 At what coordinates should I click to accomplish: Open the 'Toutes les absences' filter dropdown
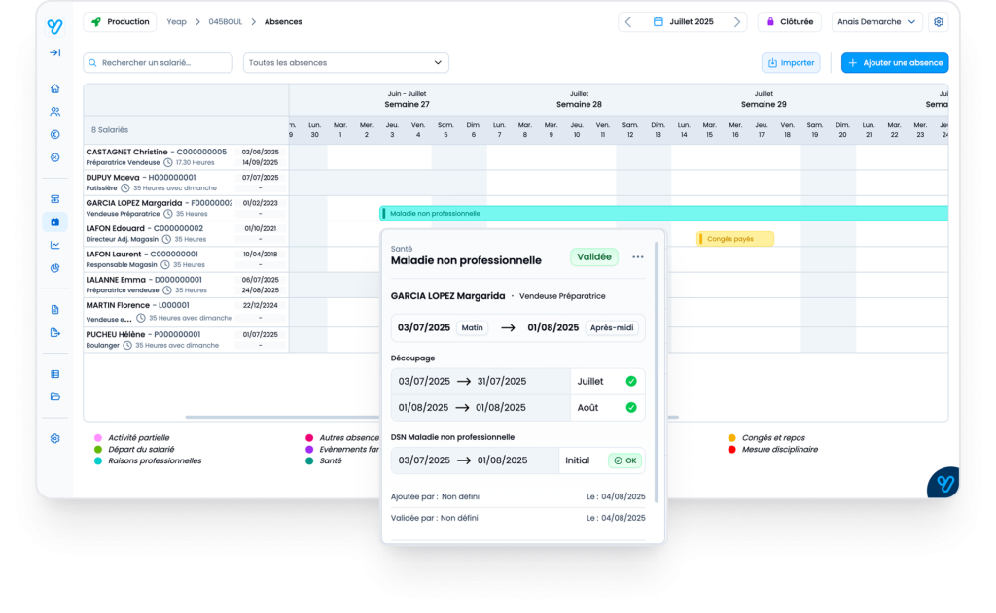click(345, 63)
